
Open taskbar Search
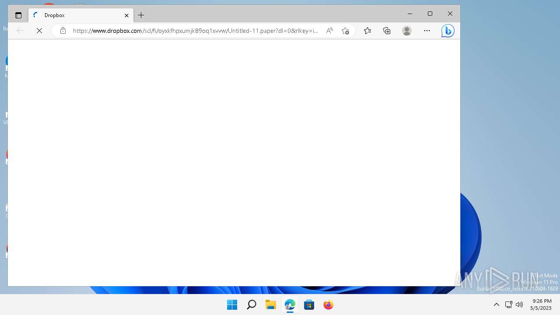tap(252, 305)
